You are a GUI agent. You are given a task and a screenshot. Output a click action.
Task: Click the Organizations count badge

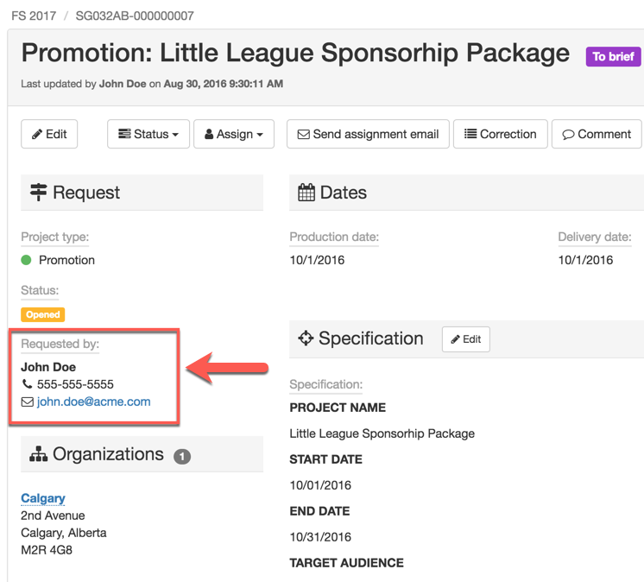pyautogui.click(x=182, y=456)
